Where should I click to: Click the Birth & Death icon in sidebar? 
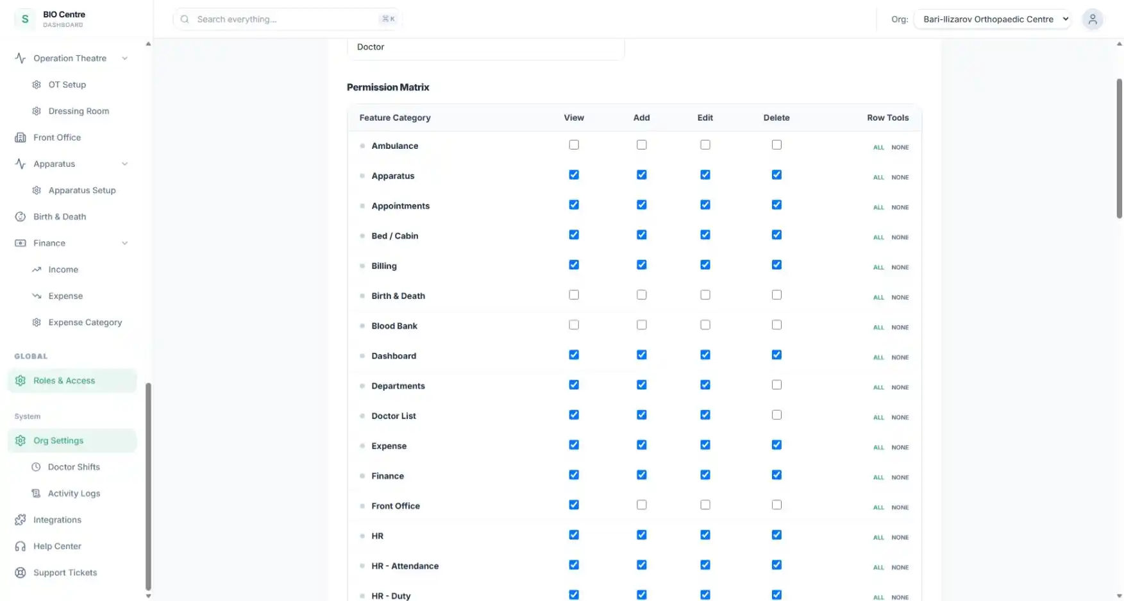[x=21, y=217]
